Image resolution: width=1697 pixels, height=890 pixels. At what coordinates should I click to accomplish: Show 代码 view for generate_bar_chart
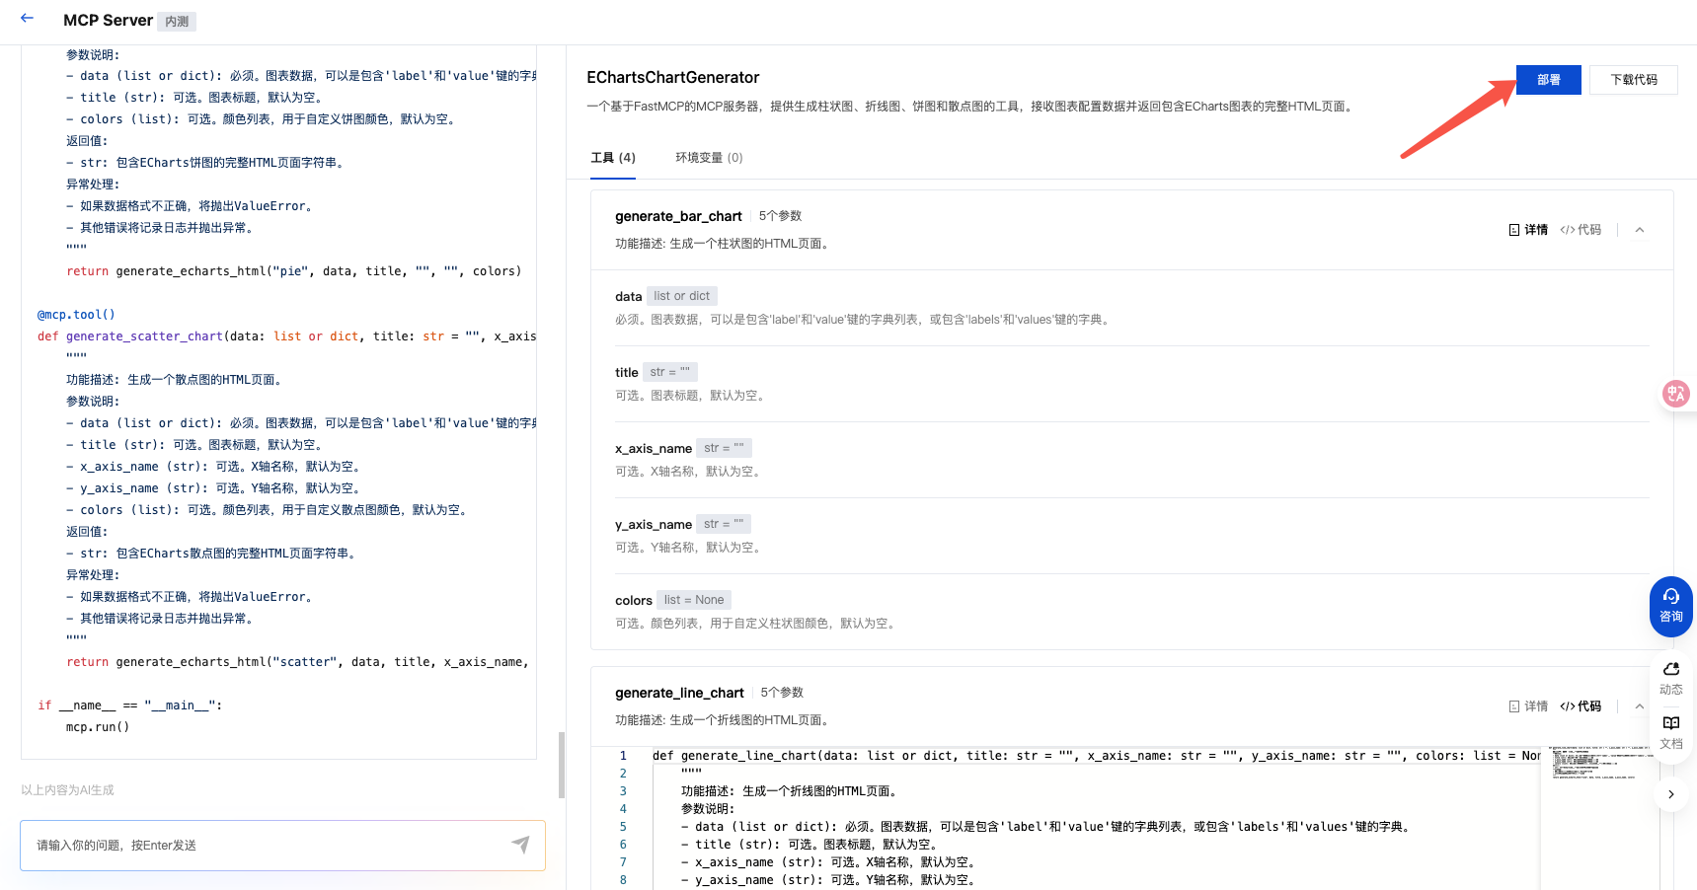[1581, 230]
